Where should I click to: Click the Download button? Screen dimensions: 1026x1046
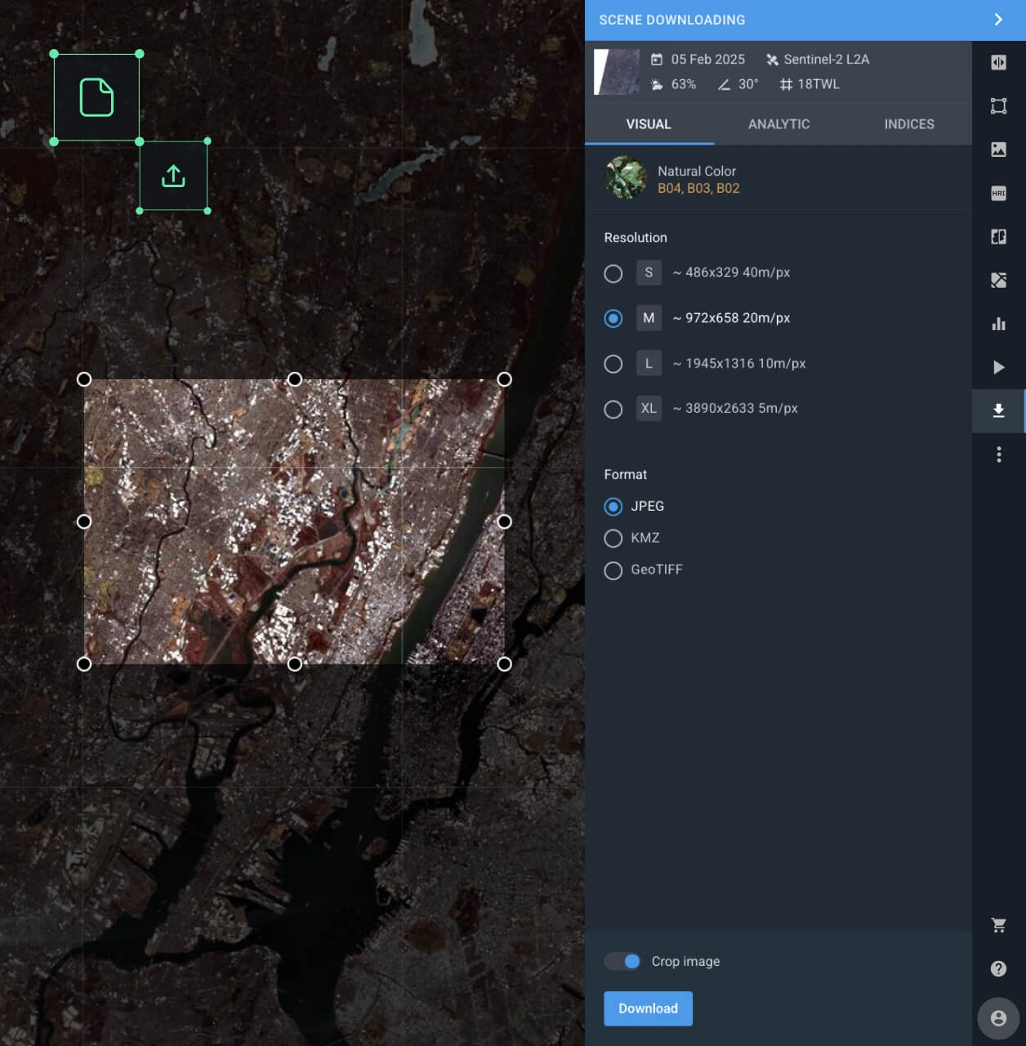point(648,1008)
